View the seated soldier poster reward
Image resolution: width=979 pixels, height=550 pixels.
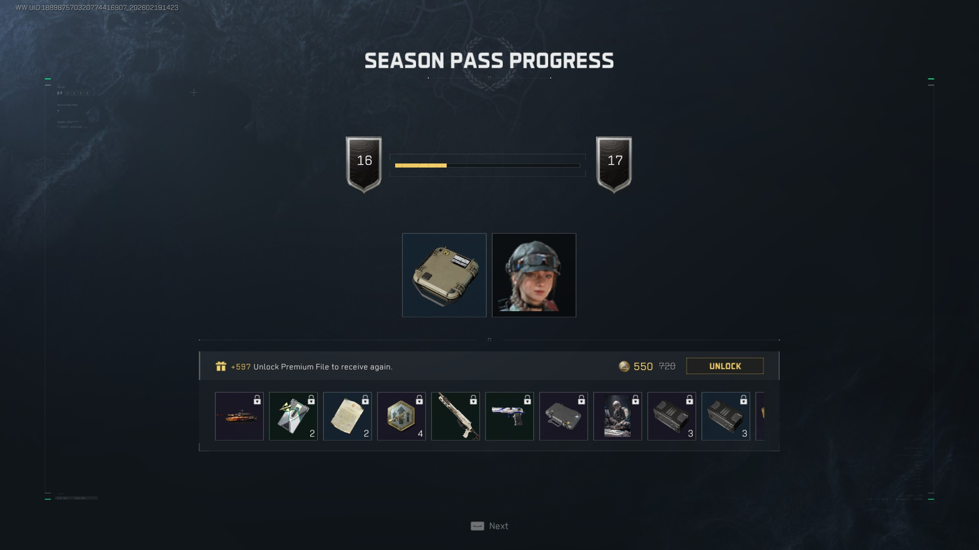click(617, 416)
